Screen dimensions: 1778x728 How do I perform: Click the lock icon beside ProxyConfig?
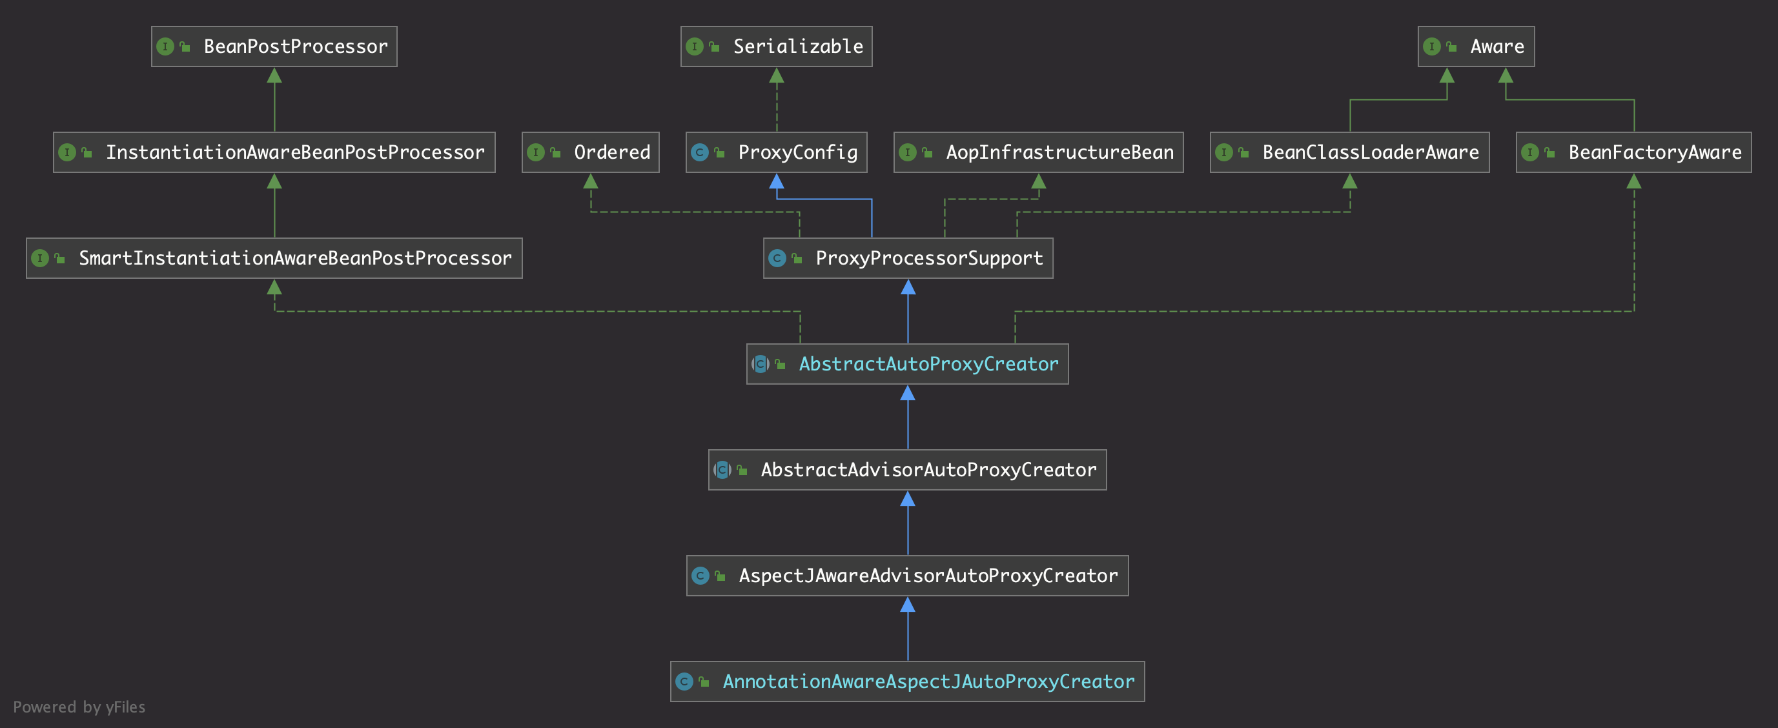[x=719, y=152]
